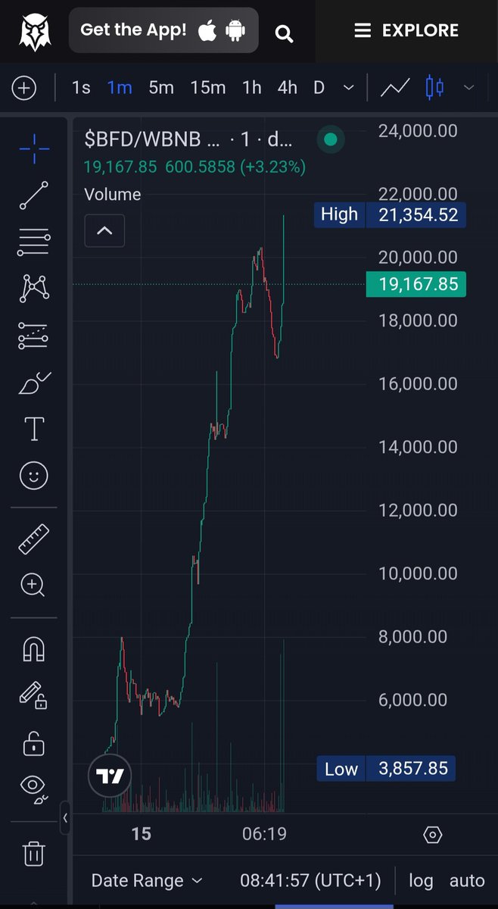
Task: Click the Low 3,857.85 label
Action: point(386,769)
